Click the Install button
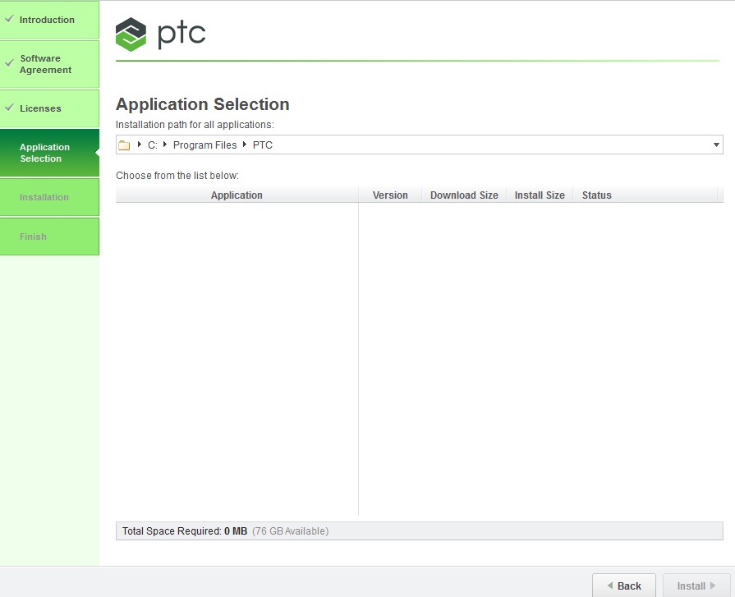The height and width of the screenshot is (597, 735). point(696,586)
